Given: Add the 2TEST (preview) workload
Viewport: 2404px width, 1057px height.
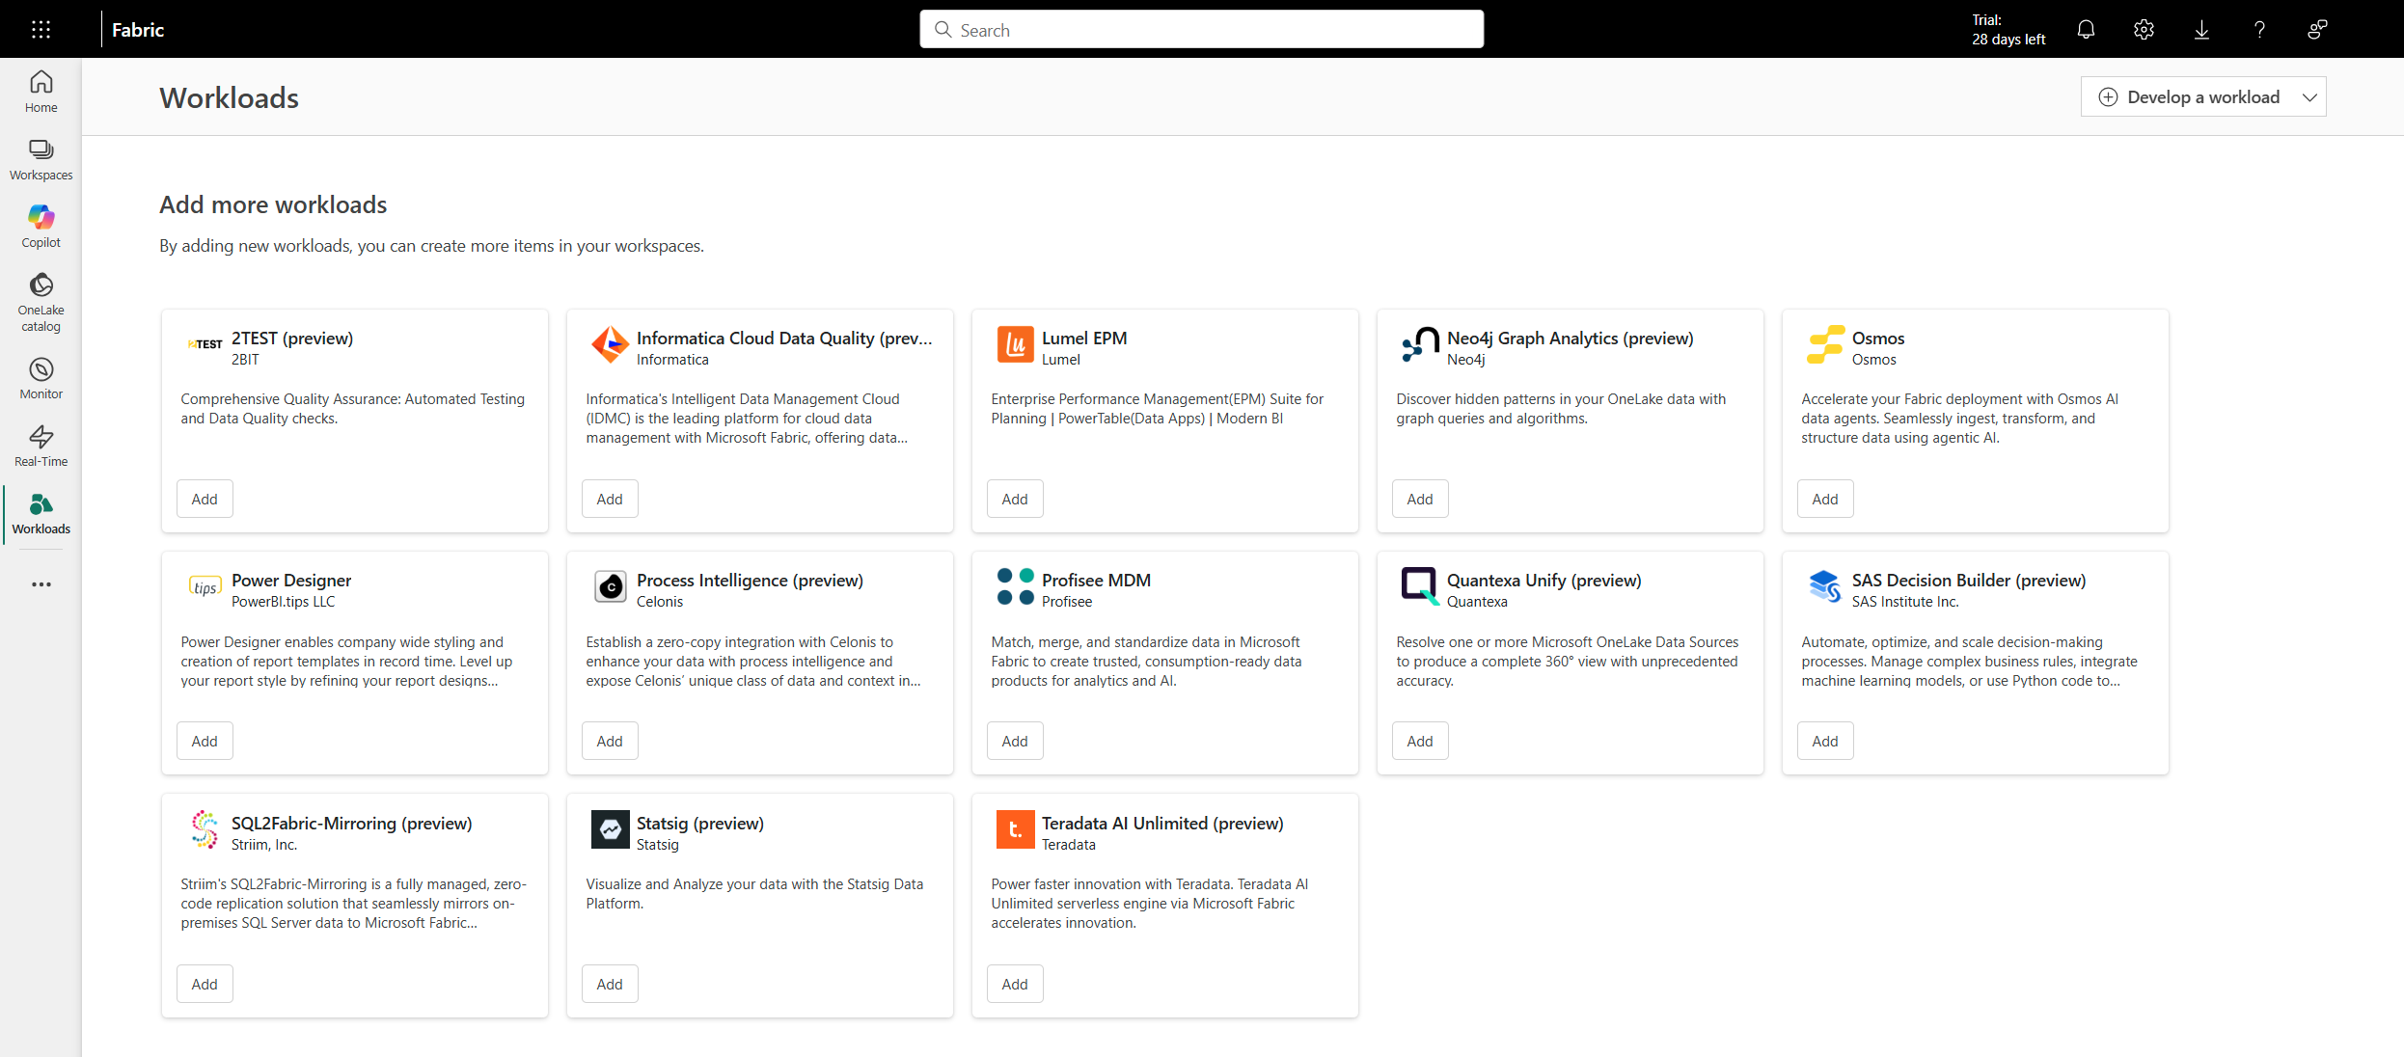Looking at the screenshot, I should pyautogui.click(x=205, y=499).
